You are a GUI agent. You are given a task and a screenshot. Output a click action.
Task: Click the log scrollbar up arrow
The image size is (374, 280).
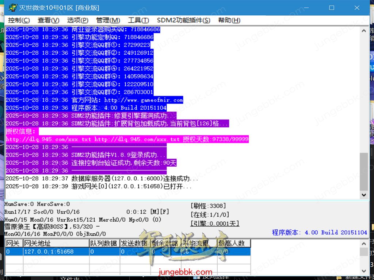click(x=364, y=31)
